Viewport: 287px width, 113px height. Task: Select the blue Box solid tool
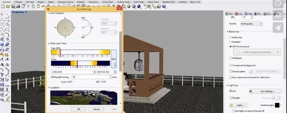pos(2,44)
